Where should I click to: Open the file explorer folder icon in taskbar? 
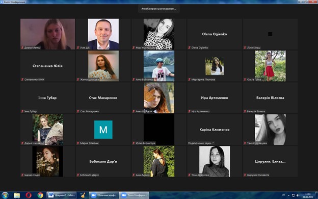coord(17,195)
